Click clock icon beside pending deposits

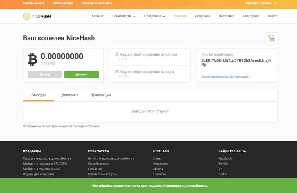(116, 54)
